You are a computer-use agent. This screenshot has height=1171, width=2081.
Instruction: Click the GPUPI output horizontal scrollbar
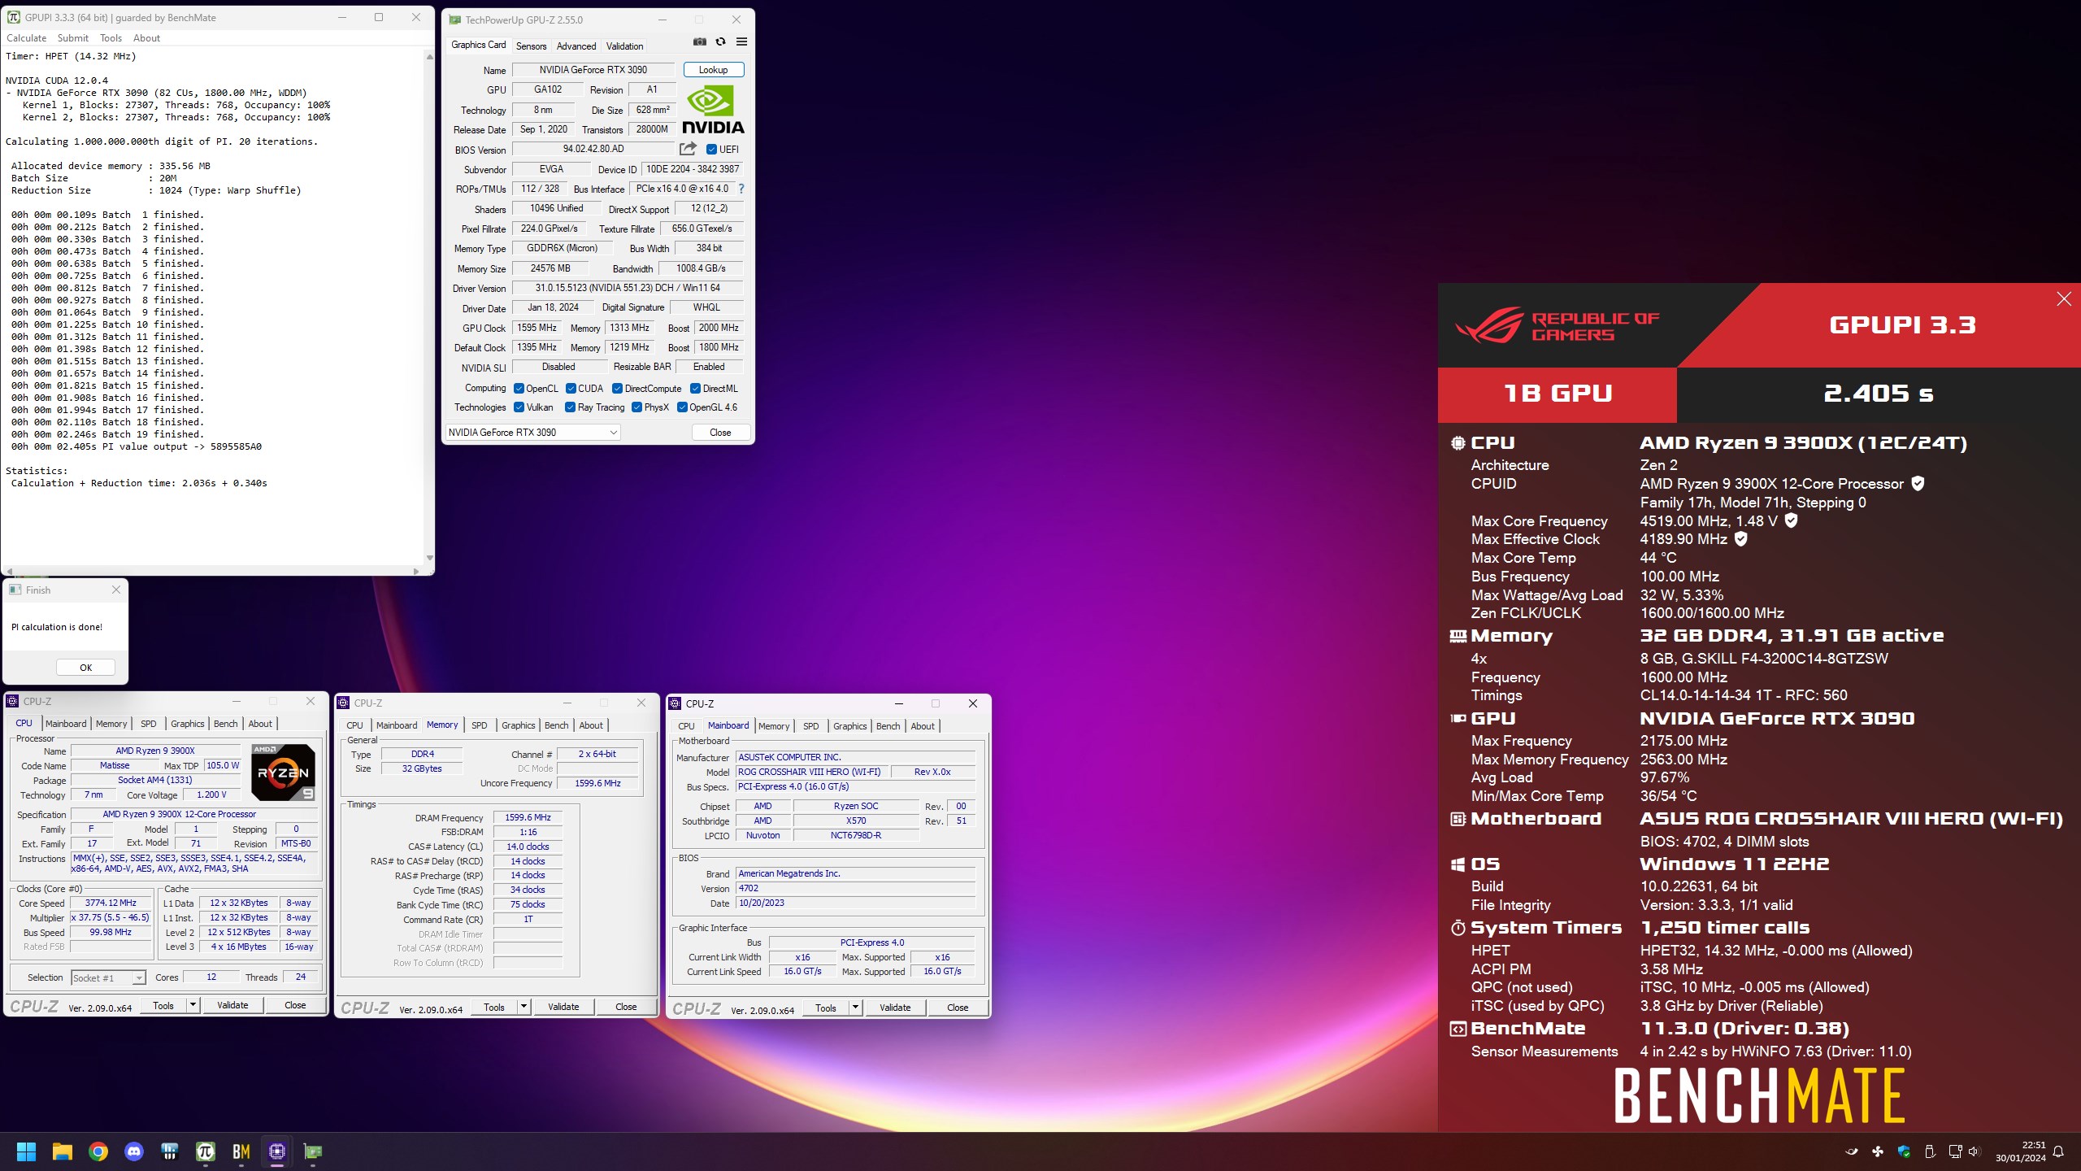pos(212,571)
